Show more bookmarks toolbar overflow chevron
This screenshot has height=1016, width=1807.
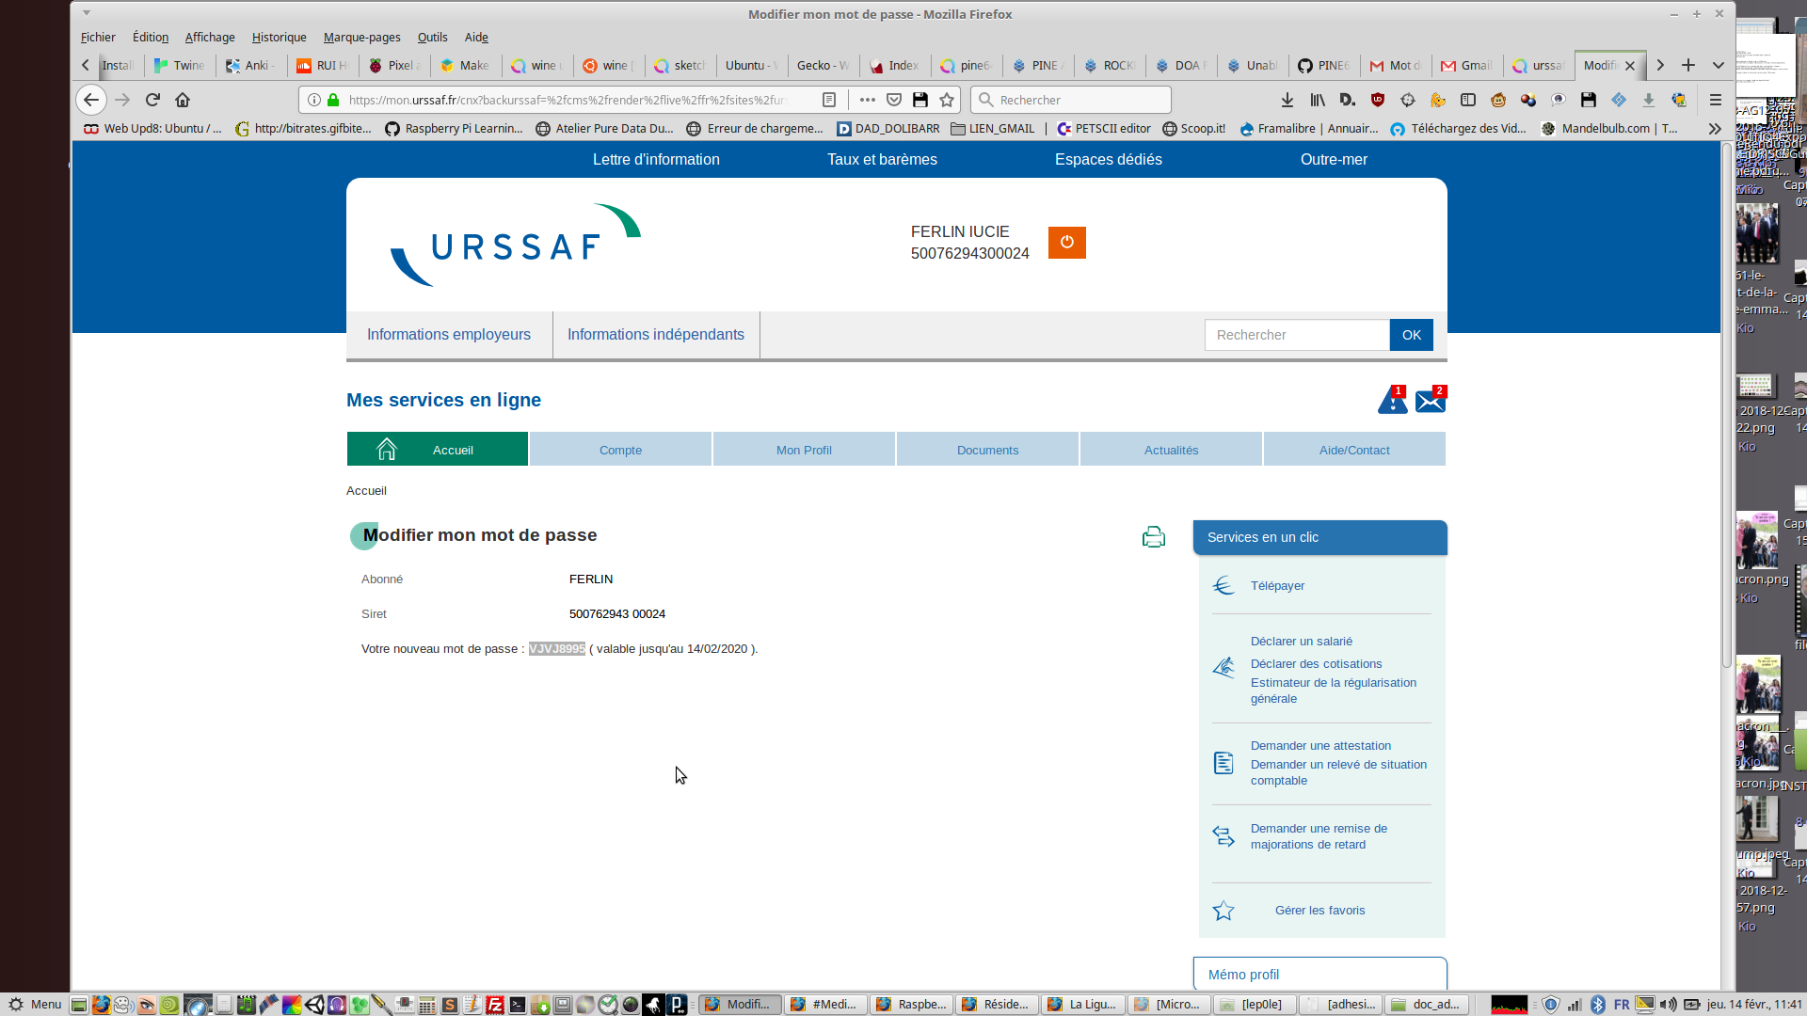pos(1715,129)
